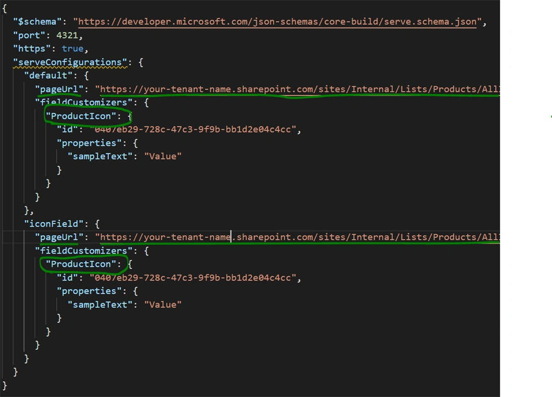This screenshot has width=552, height=397.
Task: Click the opening brace after "serveConfigurations"
Action: point(141,63)
